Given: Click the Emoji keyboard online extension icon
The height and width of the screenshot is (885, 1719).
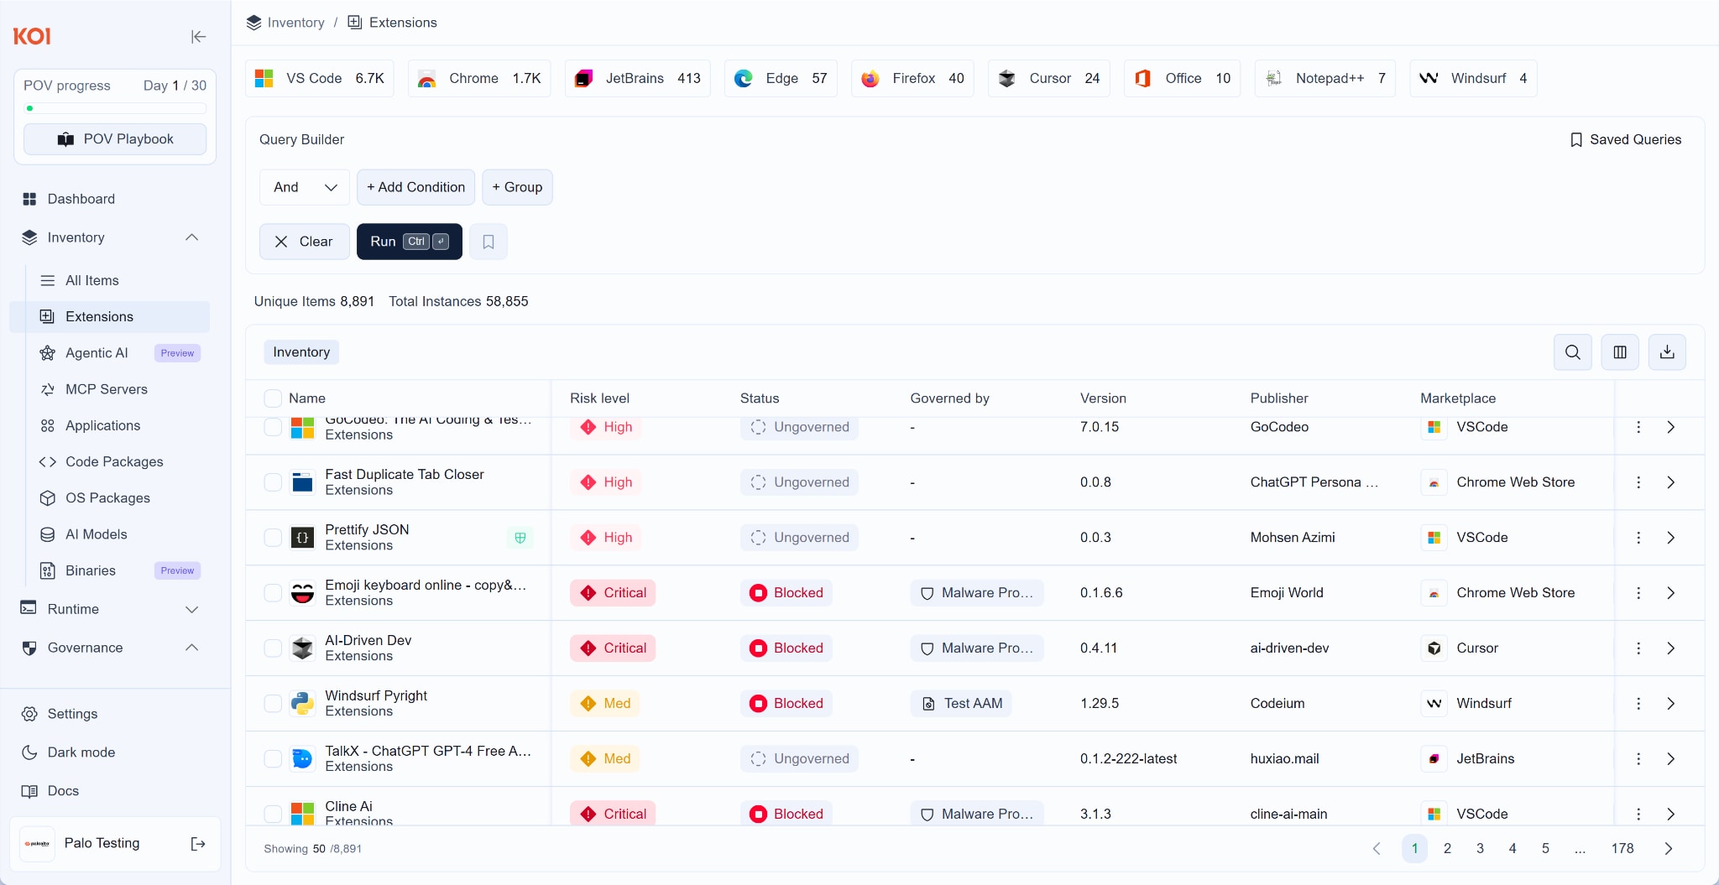Looking at the screenshot, I should pos(302,593).
